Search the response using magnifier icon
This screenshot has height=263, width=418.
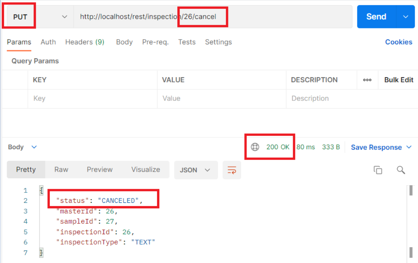[401, 170]
